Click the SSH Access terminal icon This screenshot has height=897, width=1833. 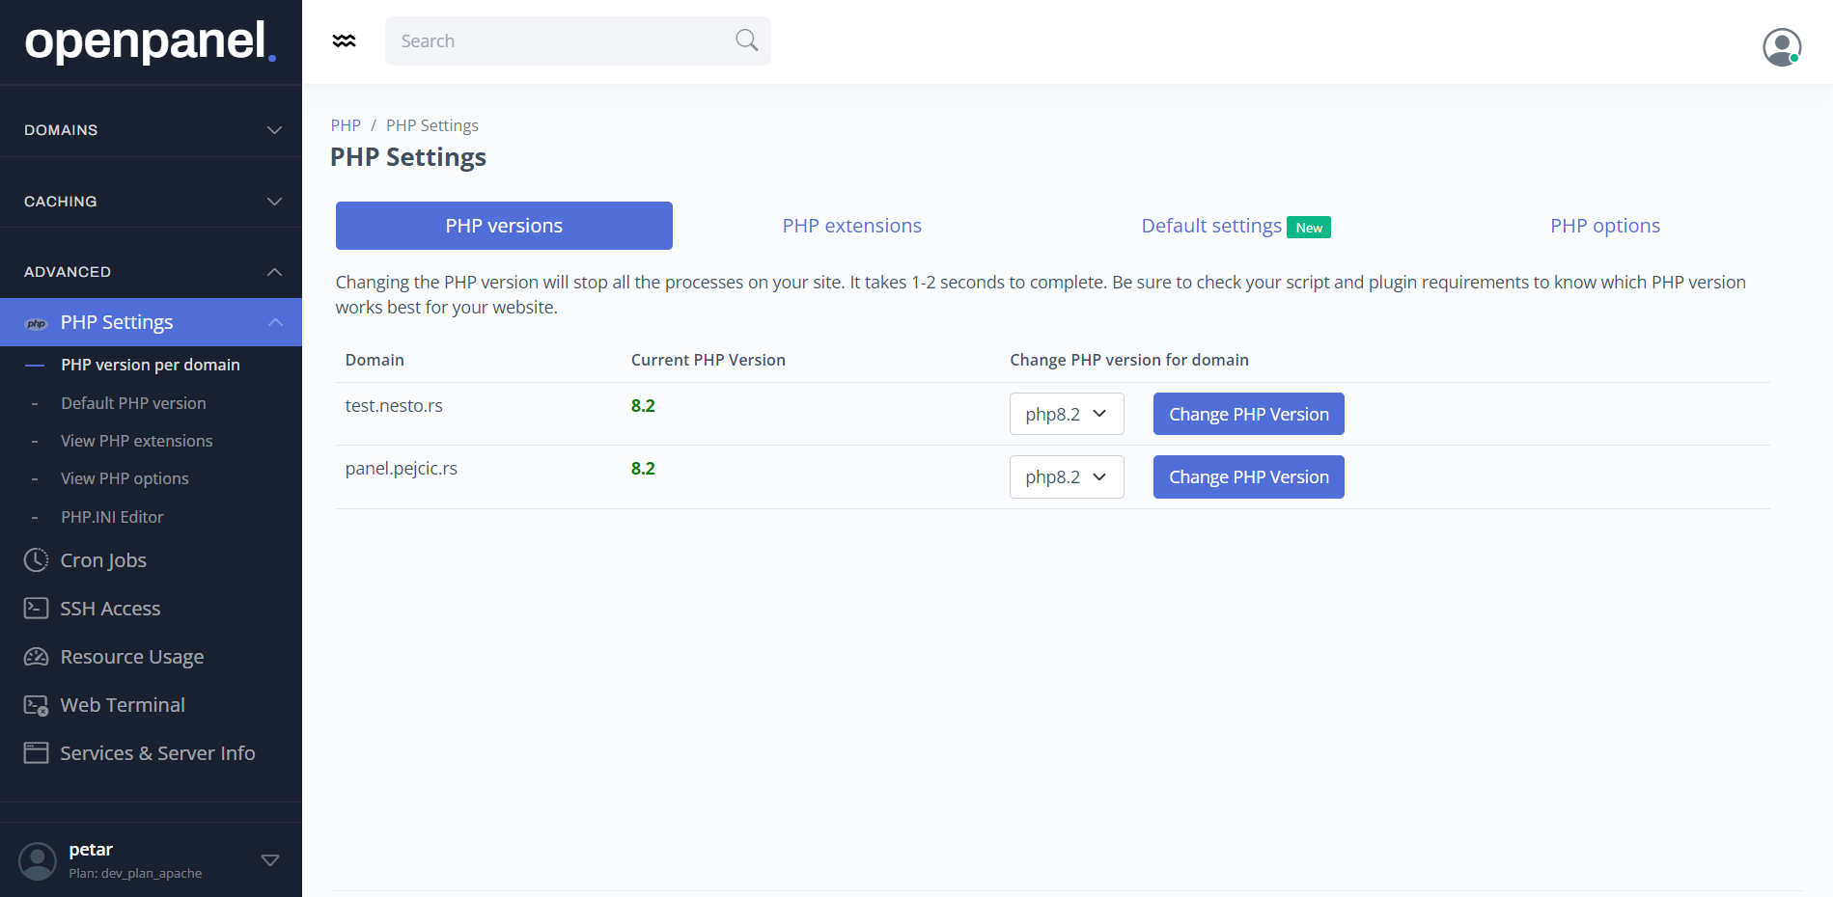(36, 609)
